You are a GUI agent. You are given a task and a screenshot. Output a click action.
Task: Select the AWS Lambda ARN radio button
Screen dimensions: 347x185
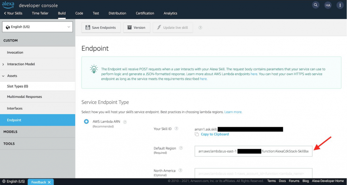point(86,121)
